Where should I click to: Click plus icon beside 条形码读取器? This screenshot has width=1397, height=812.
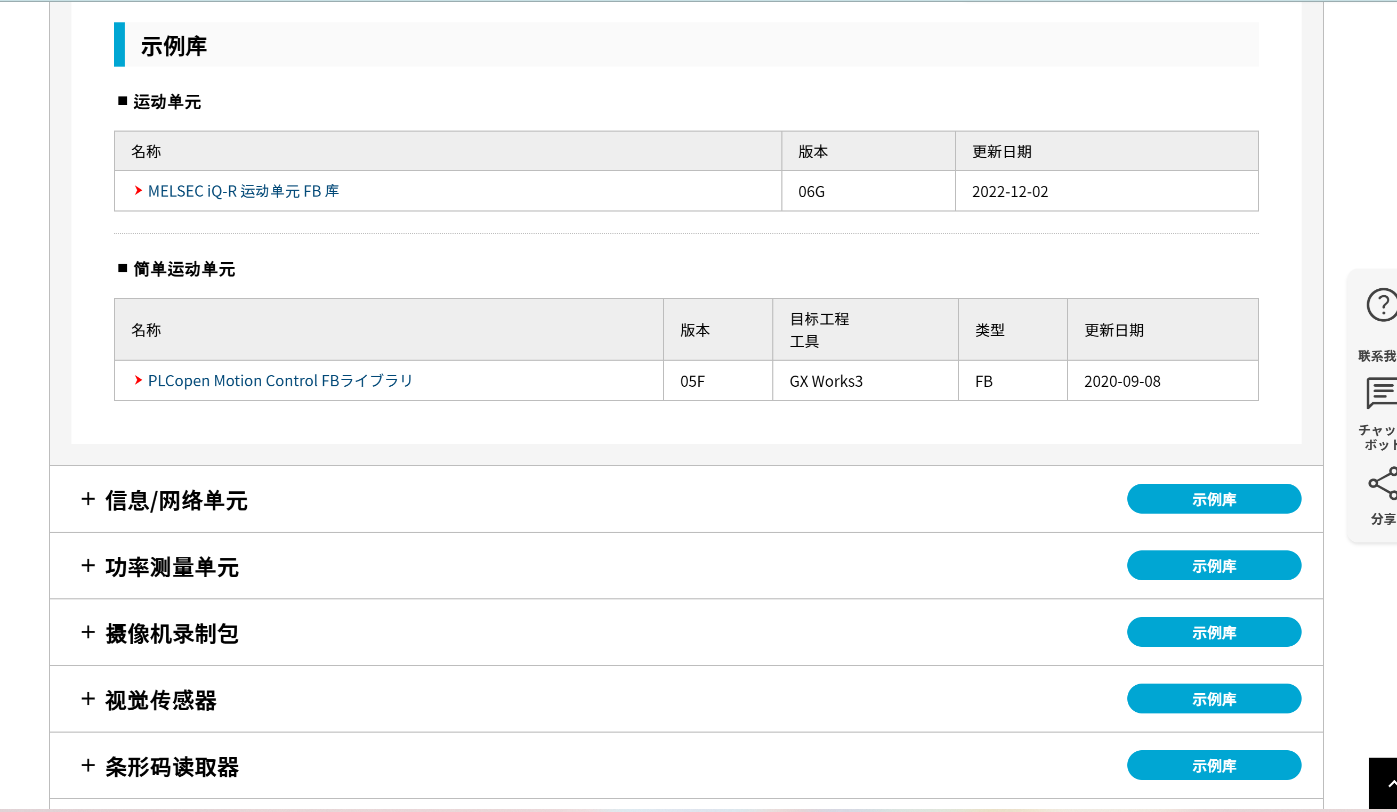point(87,766)
